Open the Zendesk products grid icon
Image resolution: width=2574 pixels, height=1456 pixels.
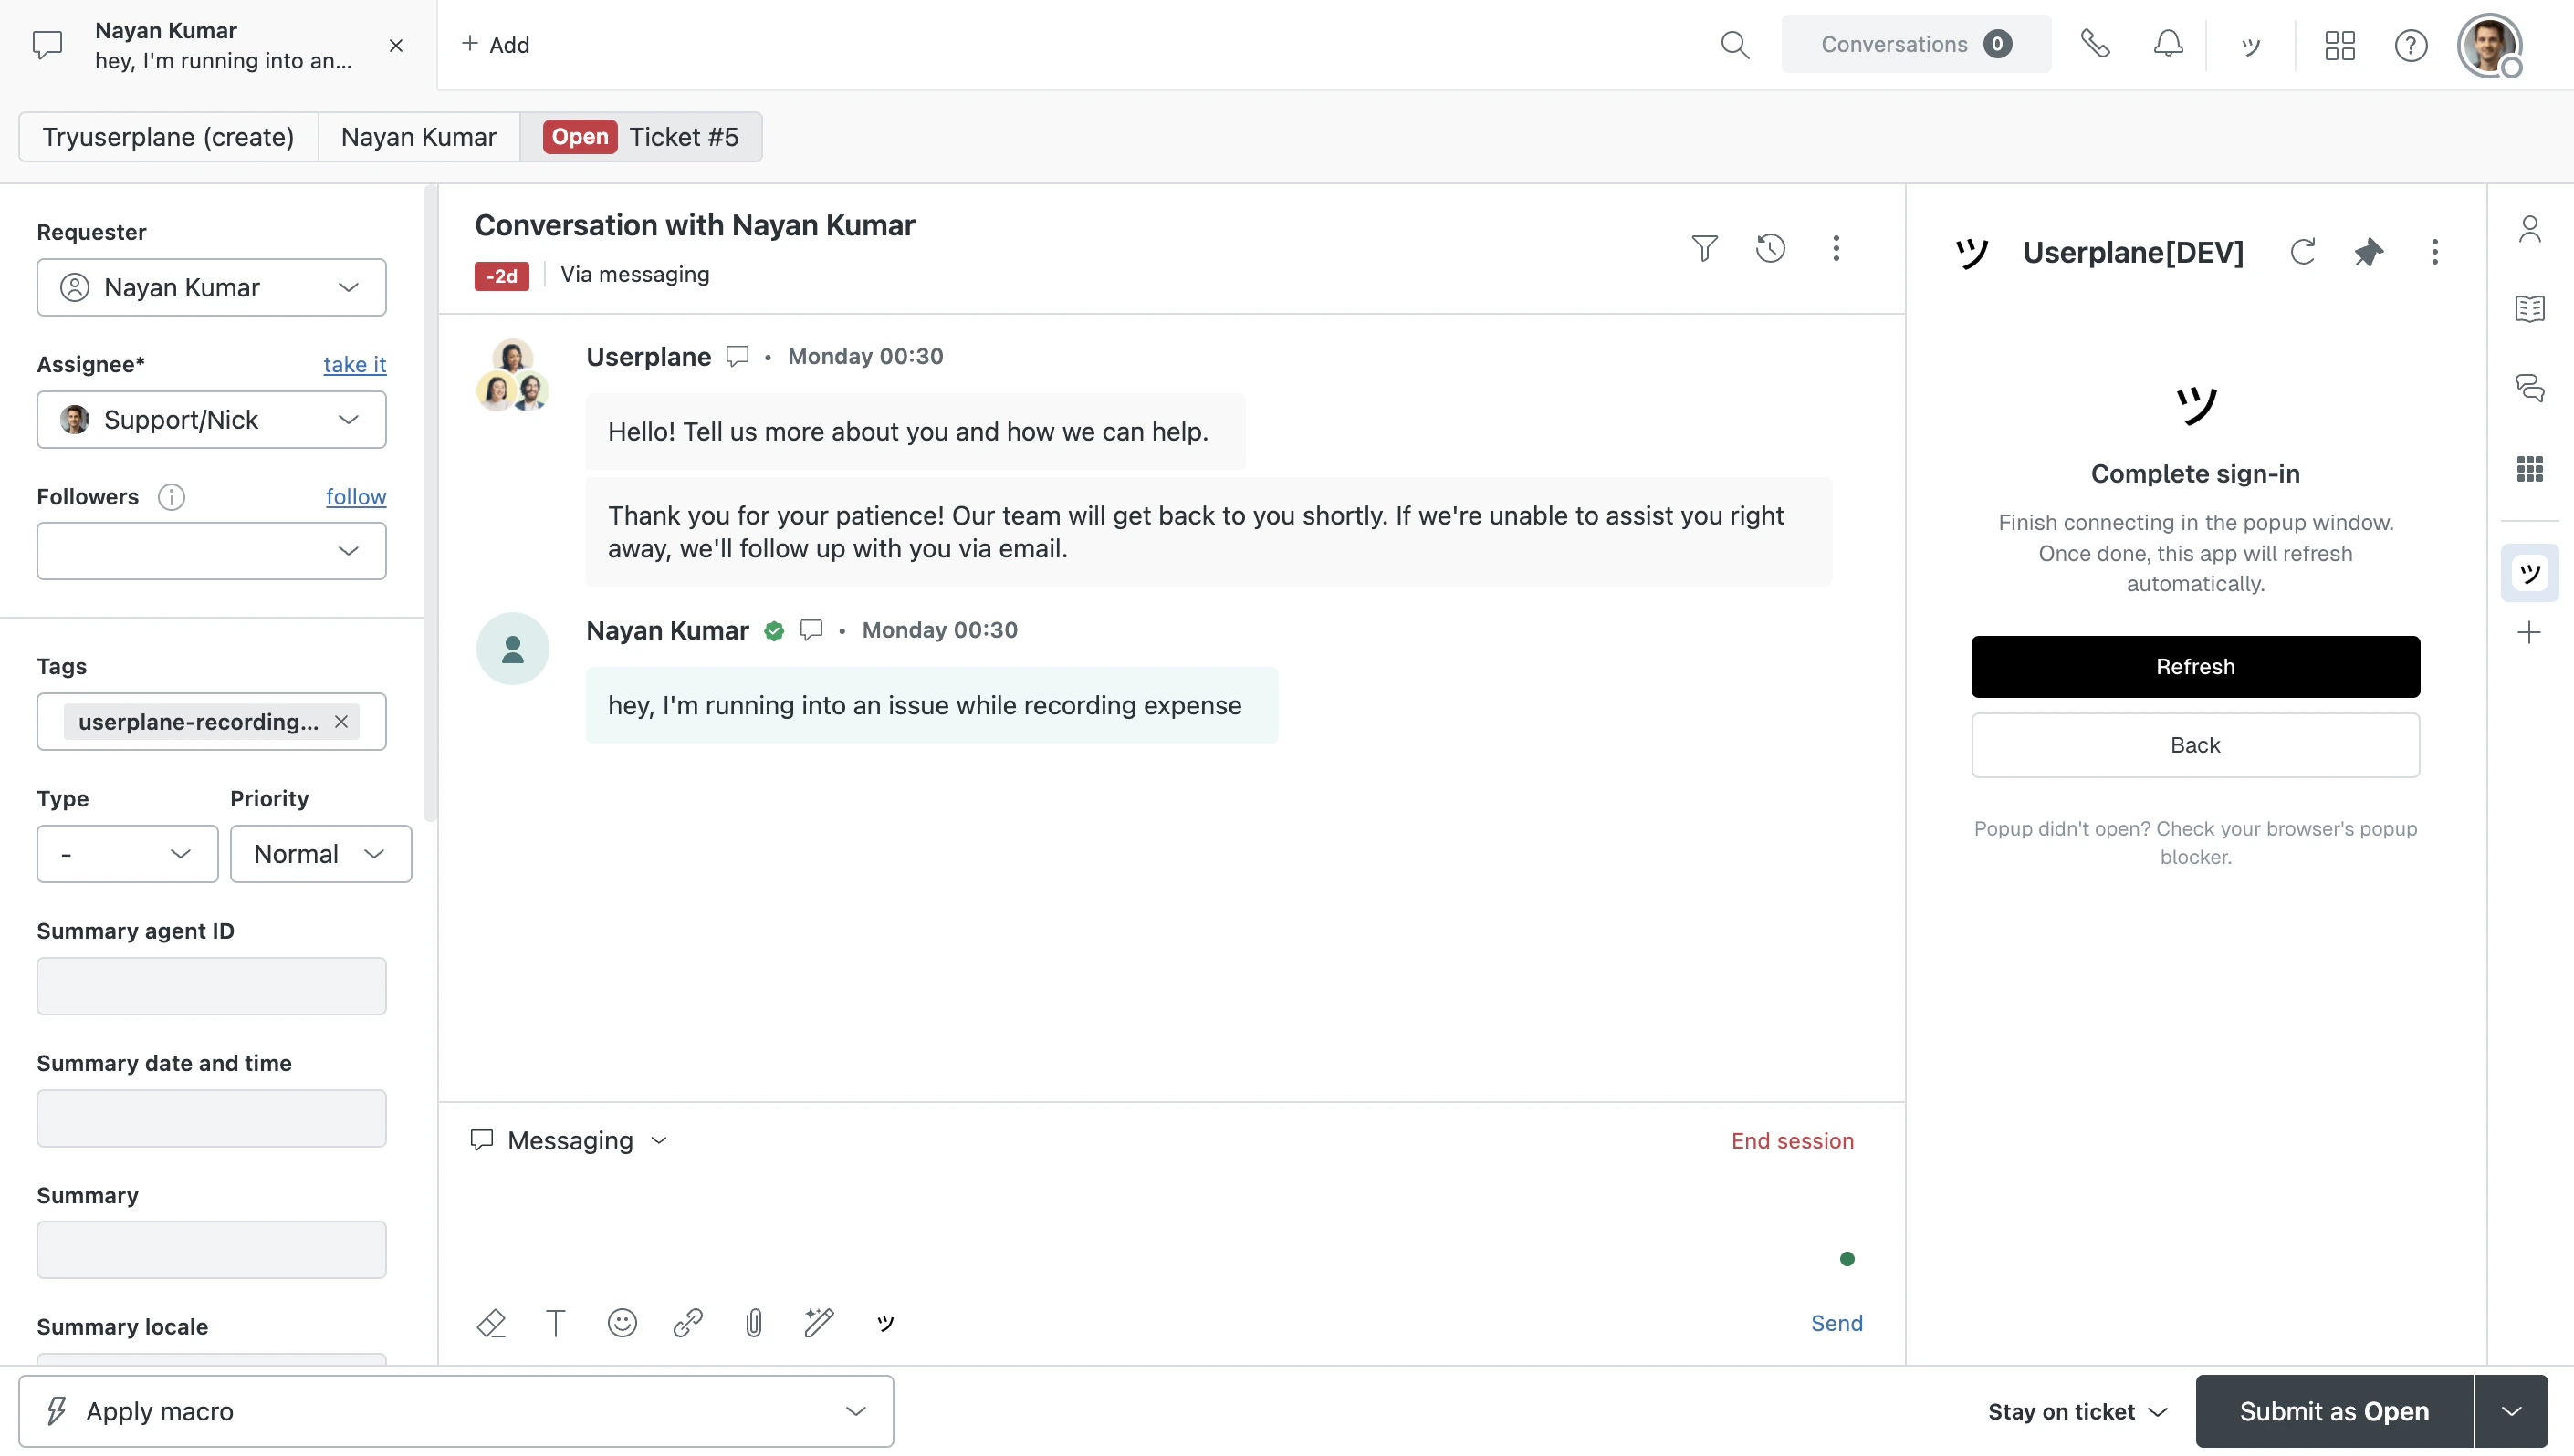coord(2339,45)
